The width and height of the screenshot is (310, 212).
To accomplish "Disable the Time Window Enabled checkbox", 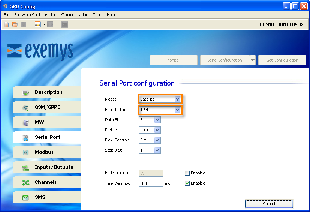I will pos(187,183).
